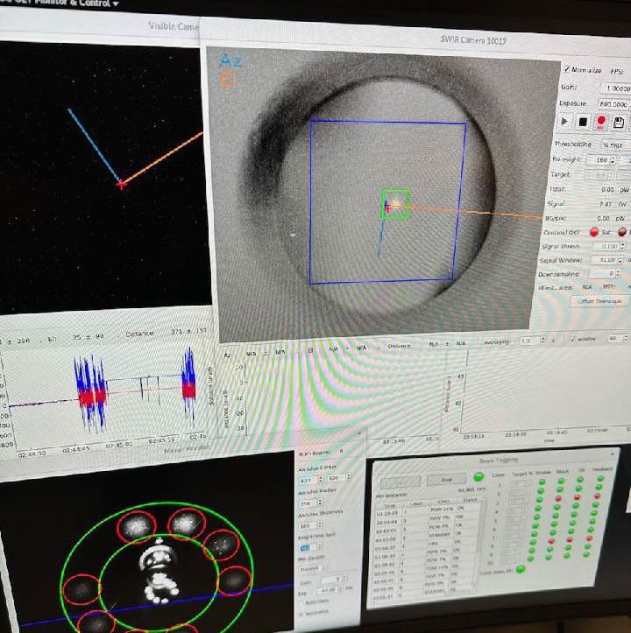
Task: Toggle the window checkbox beside averaging
Action: (x=573, y=339)
